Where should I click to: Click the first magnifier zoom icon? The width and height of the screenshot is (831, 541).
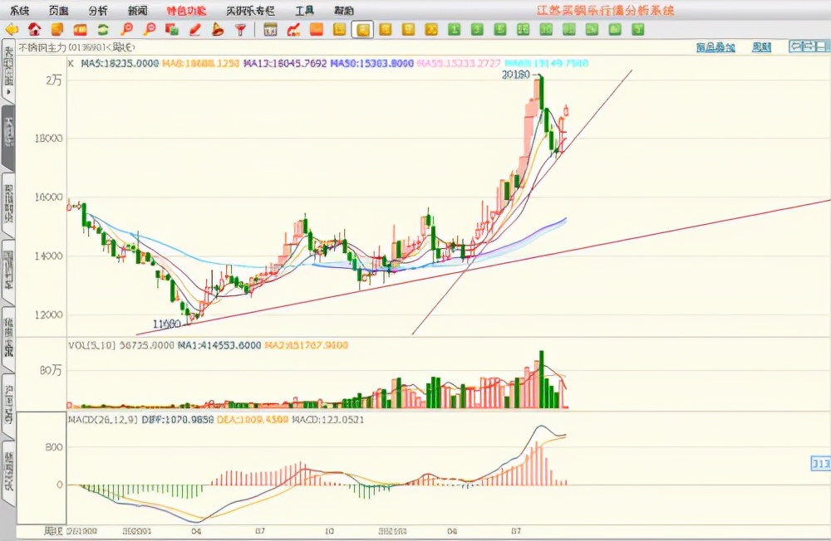click(x=126, y=30)
